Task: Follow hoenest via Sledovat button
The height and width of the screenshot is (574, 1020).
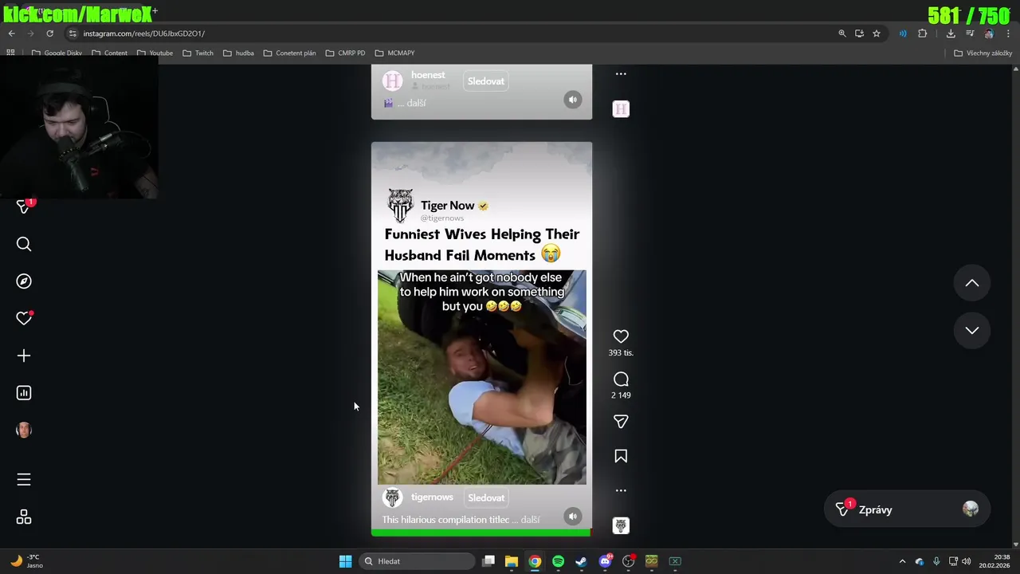Action: pyautogui.click(x=486, y=81)
